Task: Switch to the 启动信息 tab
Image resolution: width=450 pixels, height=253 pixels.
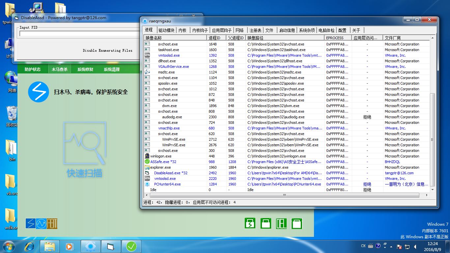Action: coord(287,30)
